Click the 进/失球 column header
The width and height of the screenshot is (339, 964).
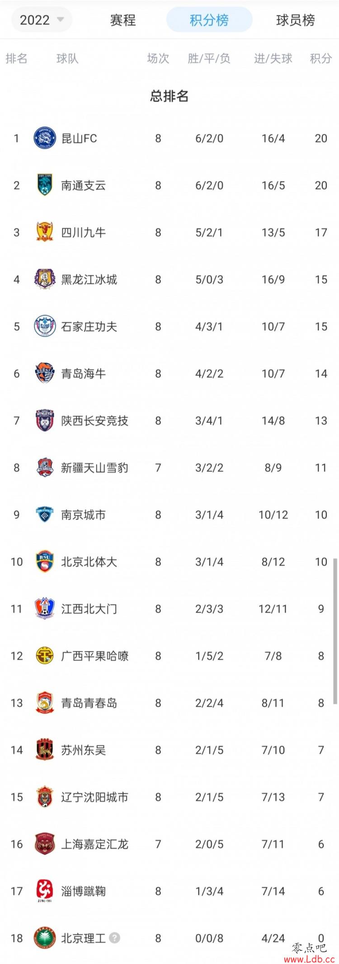(273, 58)
